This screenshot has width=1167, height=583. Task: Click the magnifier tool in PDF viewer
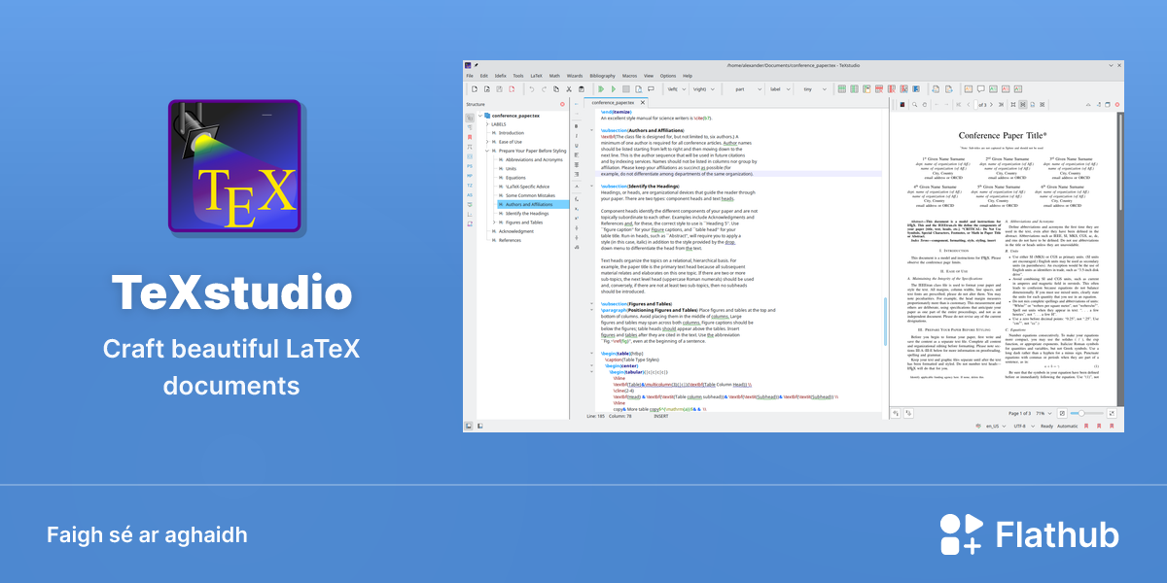(x=914, y=105)
